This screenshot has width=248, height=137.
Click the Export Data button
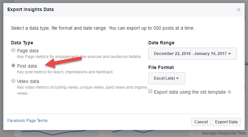pos(226,122)
